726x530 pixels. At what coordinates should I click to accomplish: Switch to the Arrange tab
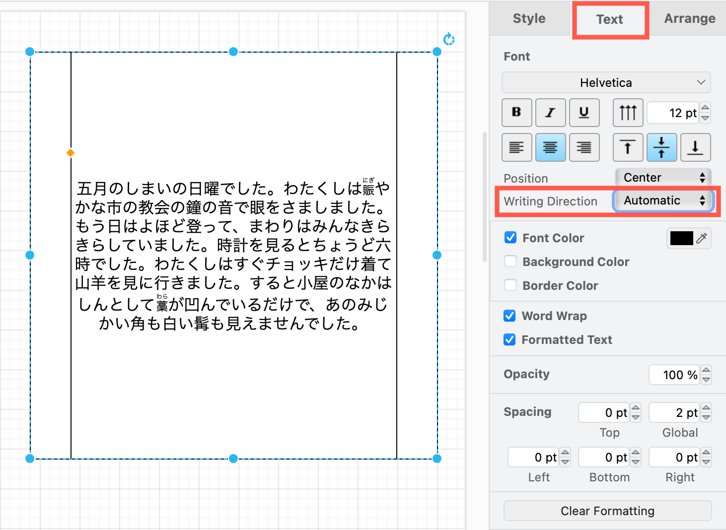pos(690,18)
